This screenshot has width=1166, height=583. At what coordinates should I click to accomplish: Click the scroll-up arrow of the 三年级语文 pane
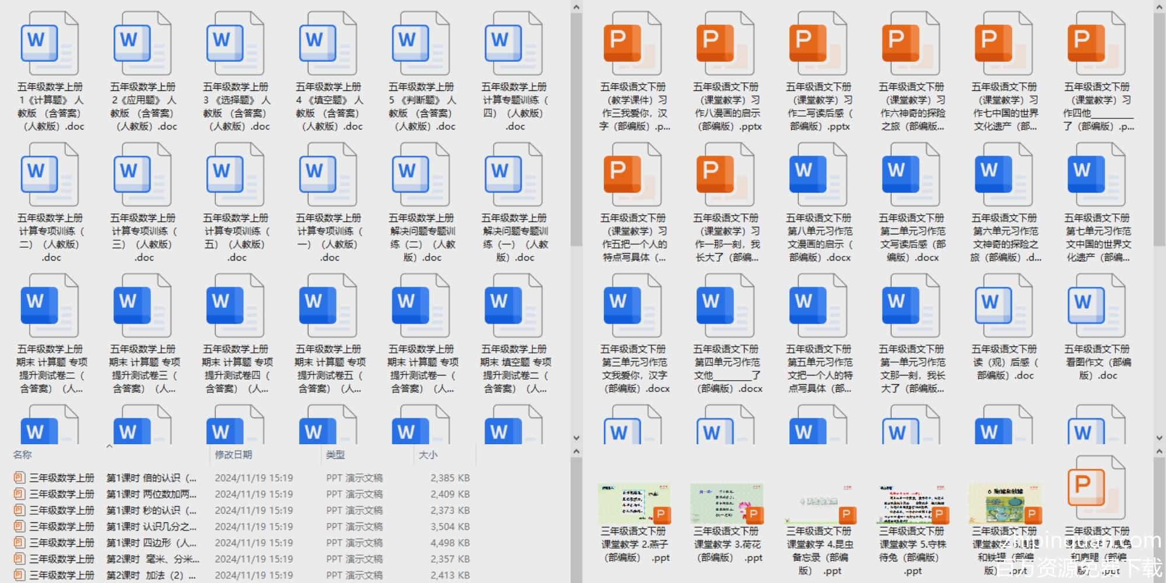[x=1159, y=451]
